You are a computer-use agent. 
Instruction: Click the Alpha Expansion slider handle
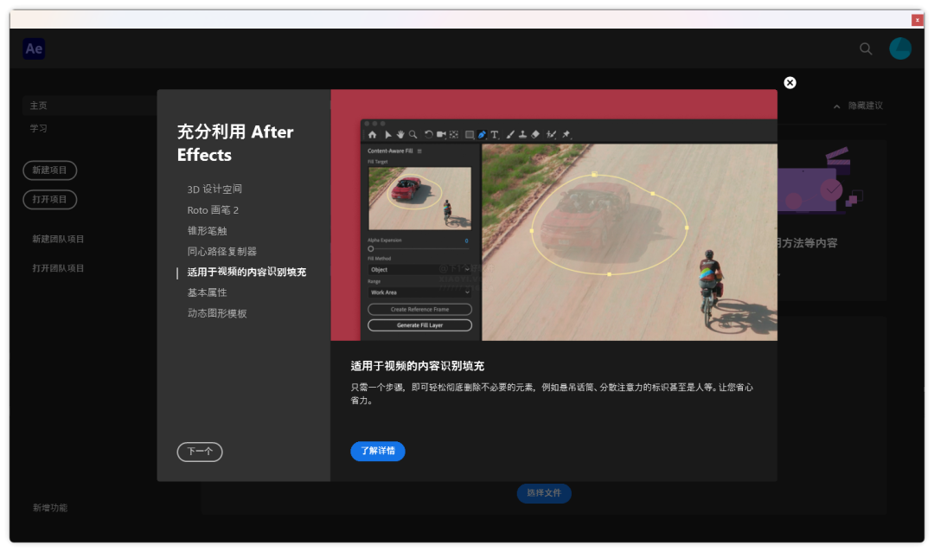pyautogui.click(x=371, y=249)
